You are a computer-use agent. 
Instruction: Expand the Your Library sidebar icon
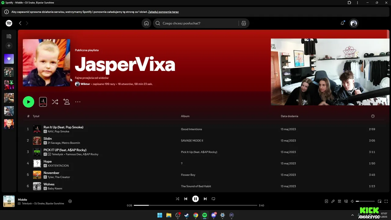[x=9, y=36]
